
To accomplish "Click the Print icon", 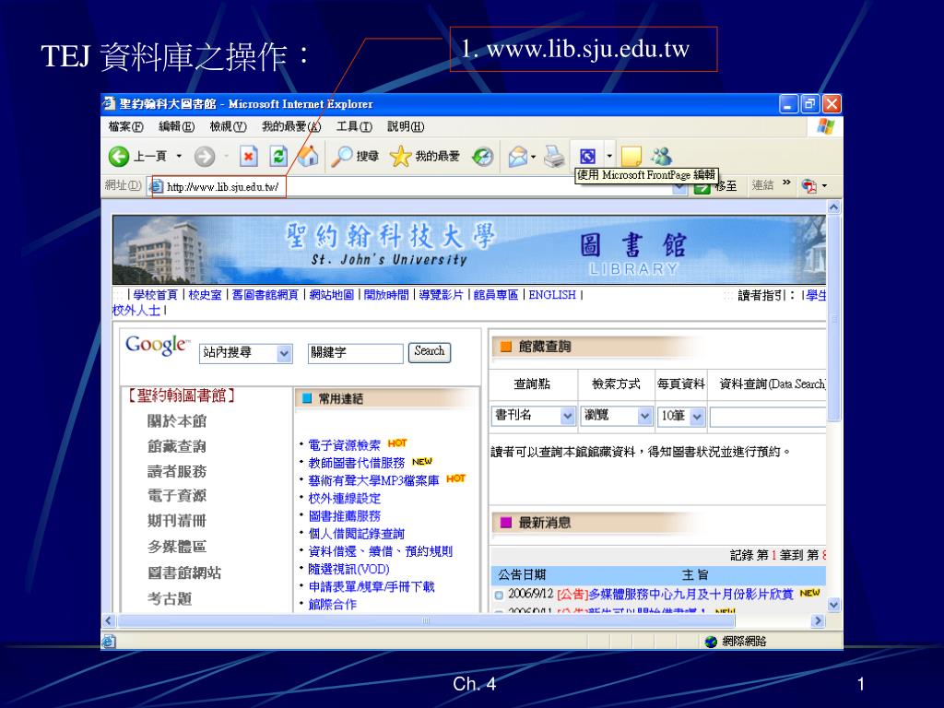I will 554,157.
